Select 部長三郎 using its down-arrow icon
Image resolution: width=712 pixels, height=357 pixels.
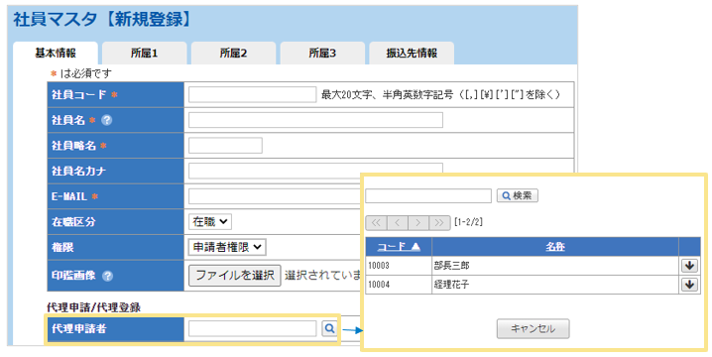[x=690, y=266]
